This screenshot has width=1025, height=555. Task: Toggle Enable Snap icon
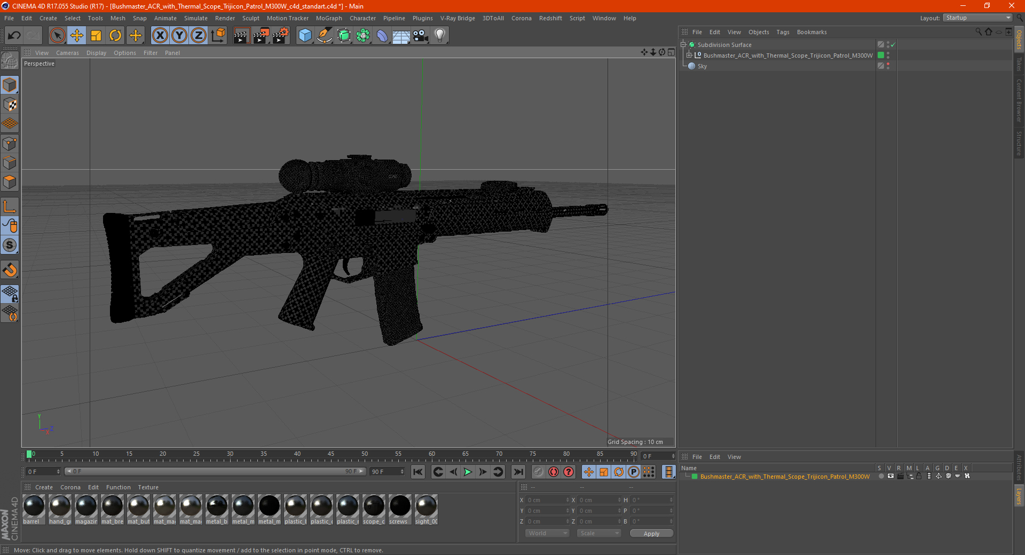10,270
